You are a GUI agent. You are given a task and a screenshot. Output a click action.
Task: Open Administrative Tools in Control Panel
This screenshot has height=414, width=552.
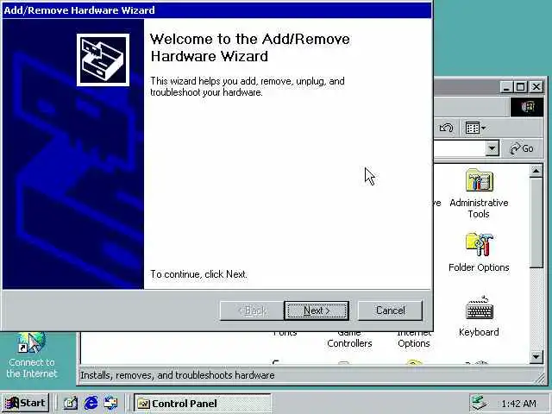(479, 193)
